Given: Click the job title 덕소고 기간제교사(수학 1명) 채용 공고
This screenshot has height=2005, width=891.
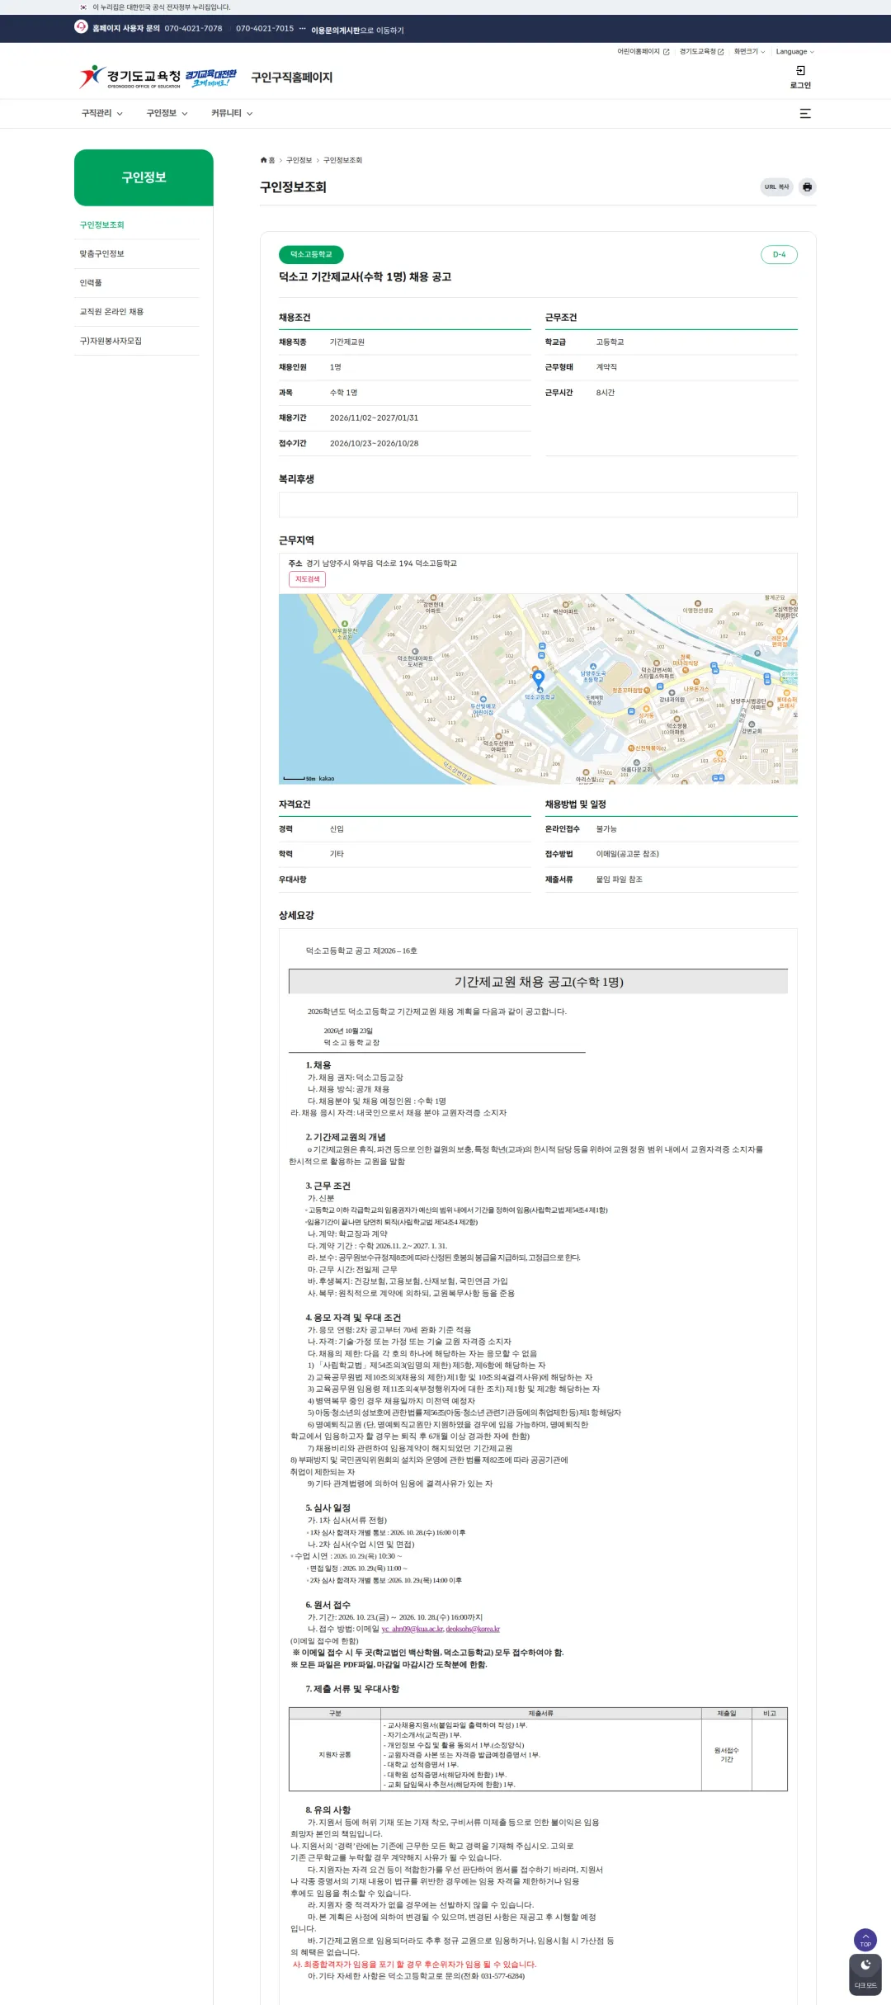Looking at the screenshot, I should (x=365, y=277).
